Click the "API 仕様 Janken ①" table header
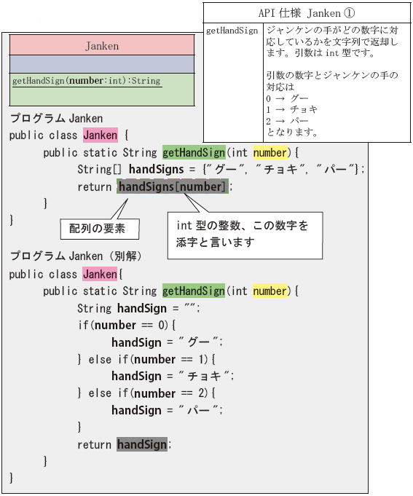This screenshot has width=413, height=496. [x=307, y=13]
